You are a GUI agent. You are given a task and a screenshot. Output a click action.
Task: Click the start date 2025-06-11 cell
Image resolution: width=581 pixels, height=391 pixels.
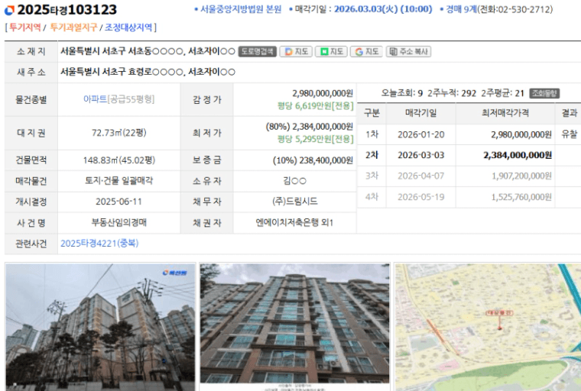click(119, 202)
